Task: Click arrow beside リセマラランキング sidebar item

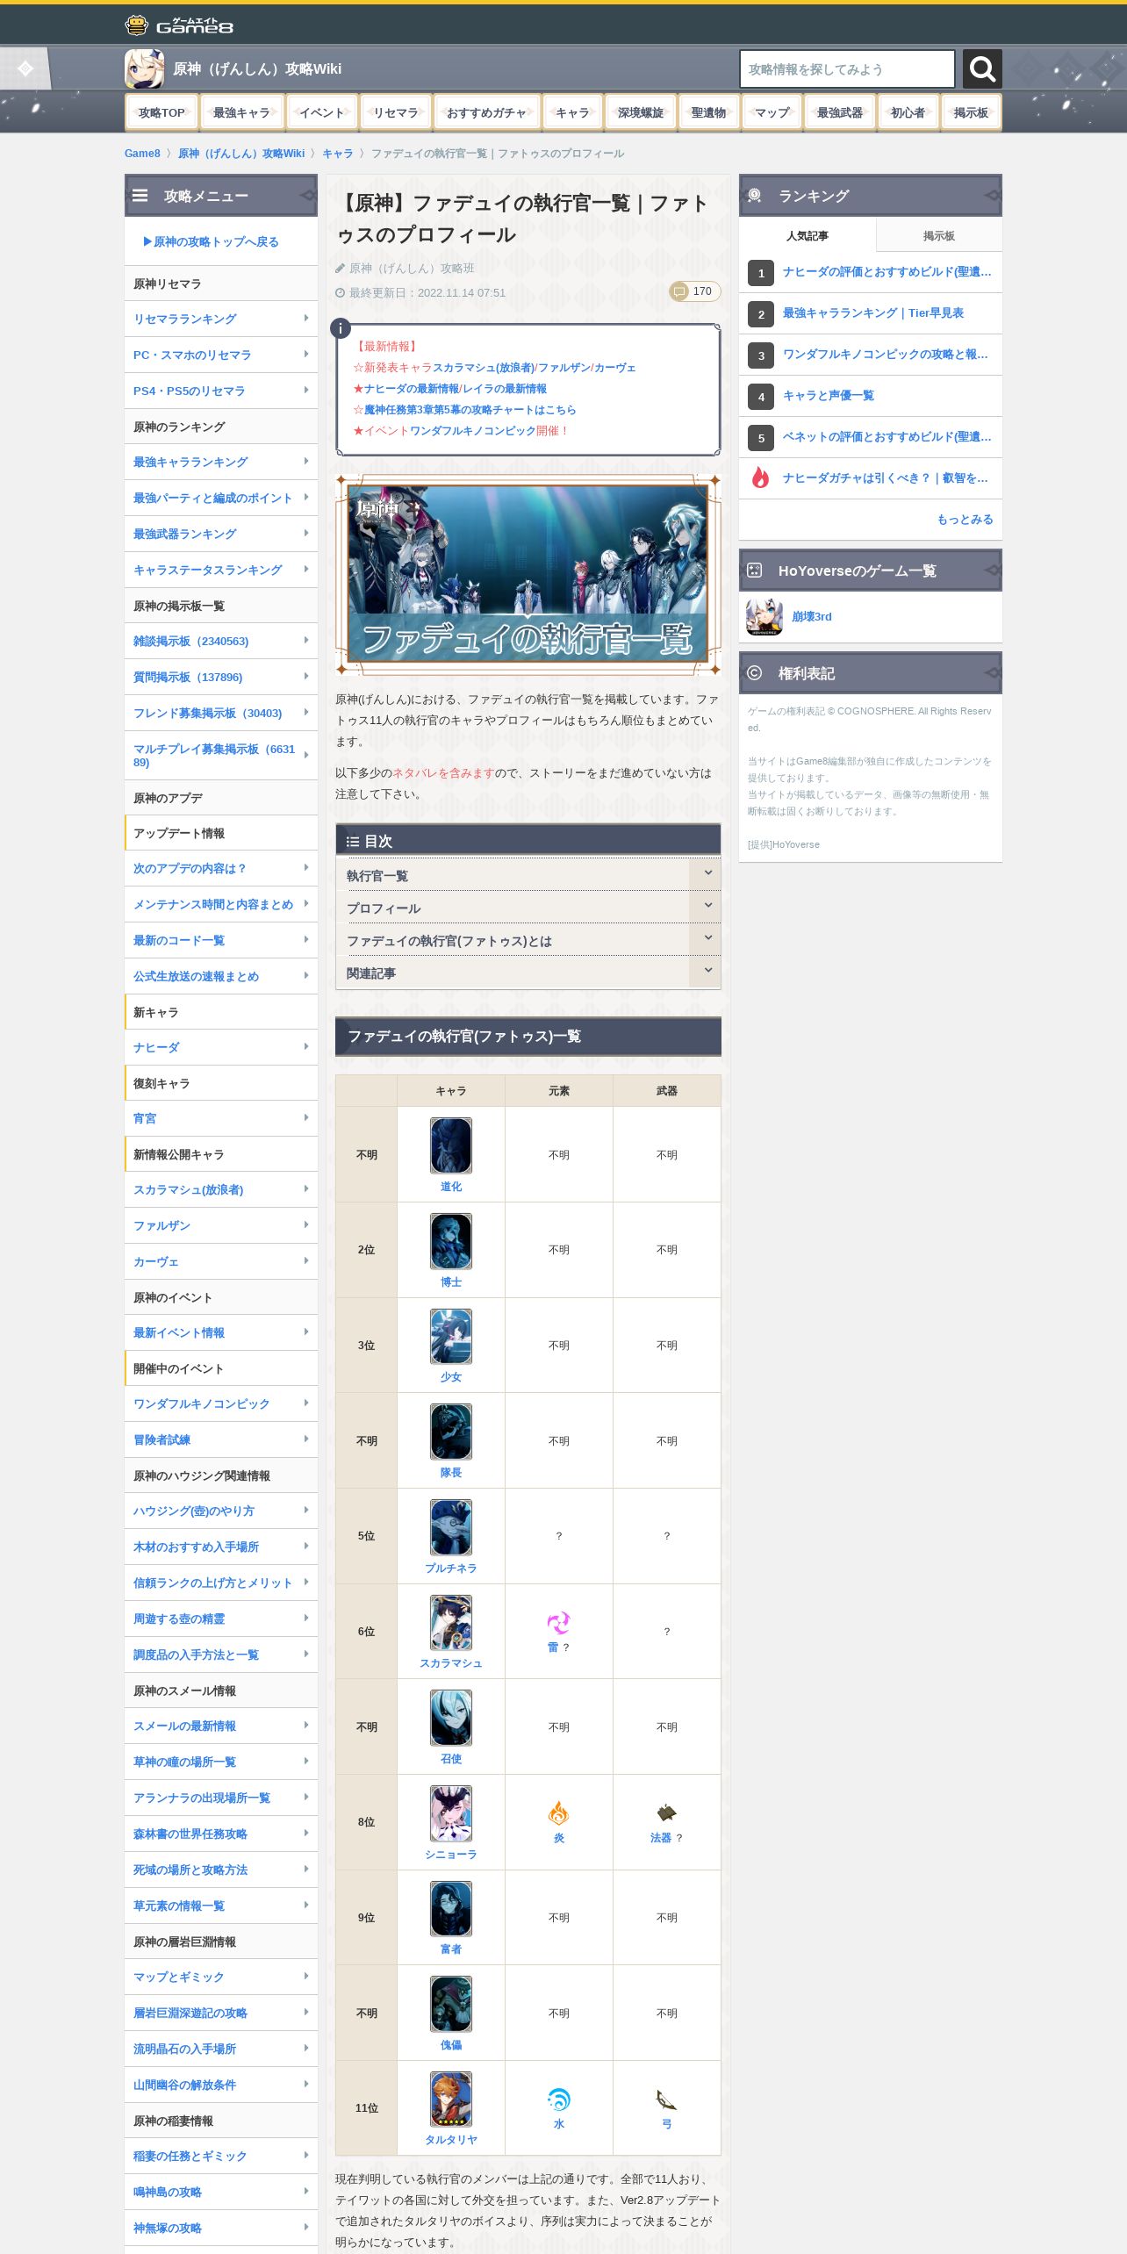Action: (306, 319)
